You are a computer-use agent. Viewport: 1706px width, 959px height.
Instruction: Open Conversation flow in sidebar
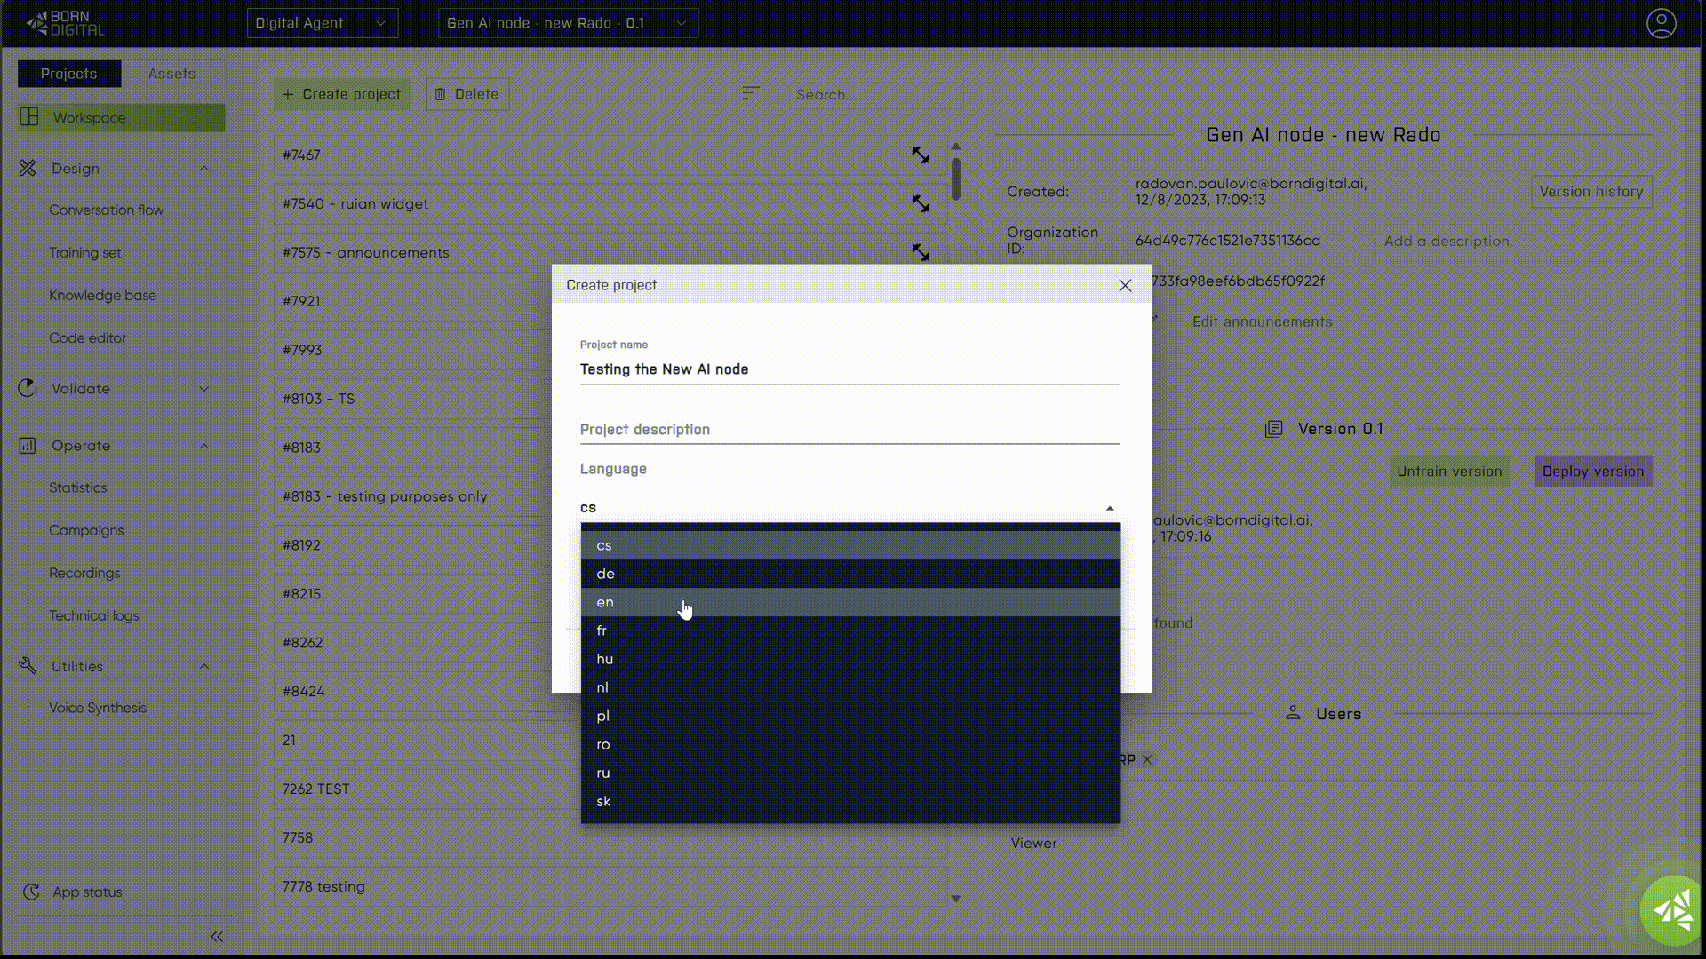[x=106, y=210]
